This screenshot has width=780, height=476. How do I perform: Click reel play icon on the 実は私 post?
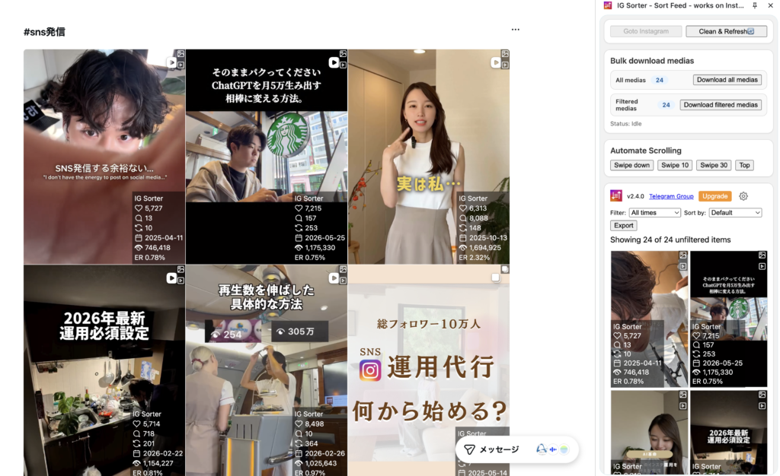496,62
